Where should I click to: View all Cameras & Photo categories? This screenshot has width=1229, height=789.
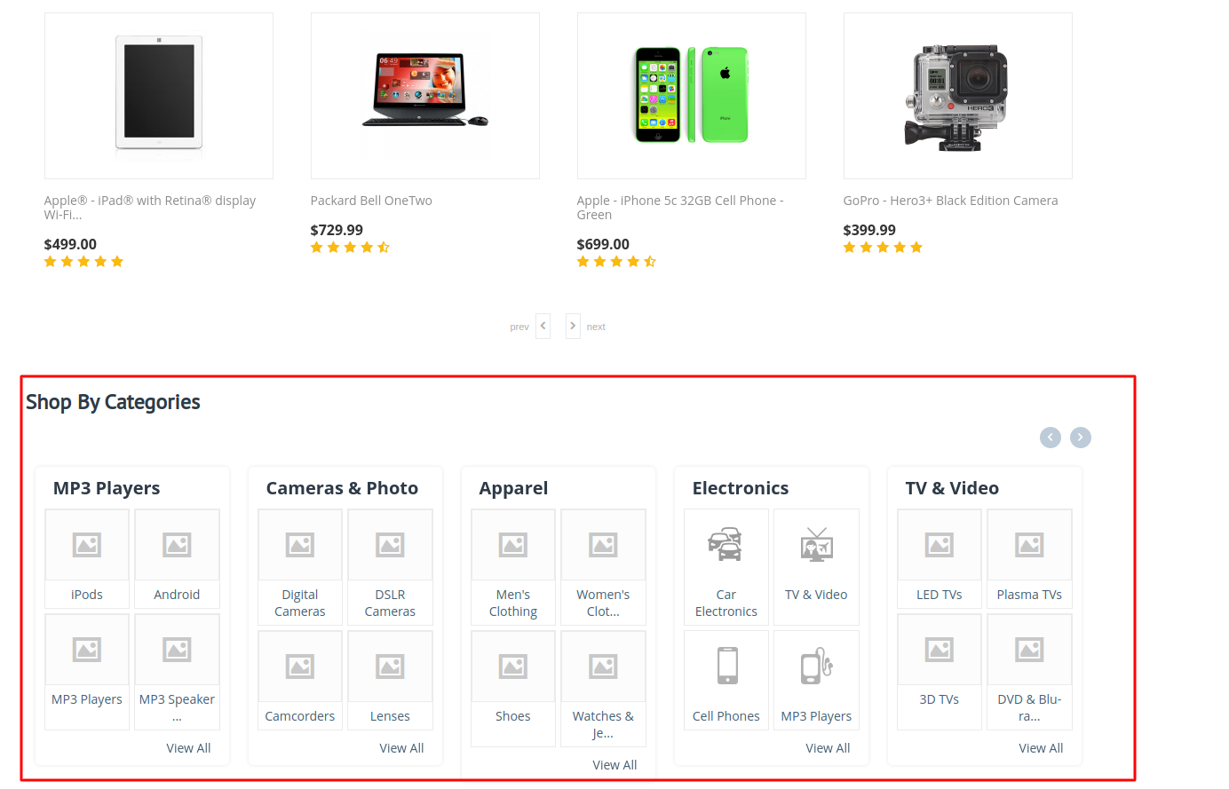401,748
